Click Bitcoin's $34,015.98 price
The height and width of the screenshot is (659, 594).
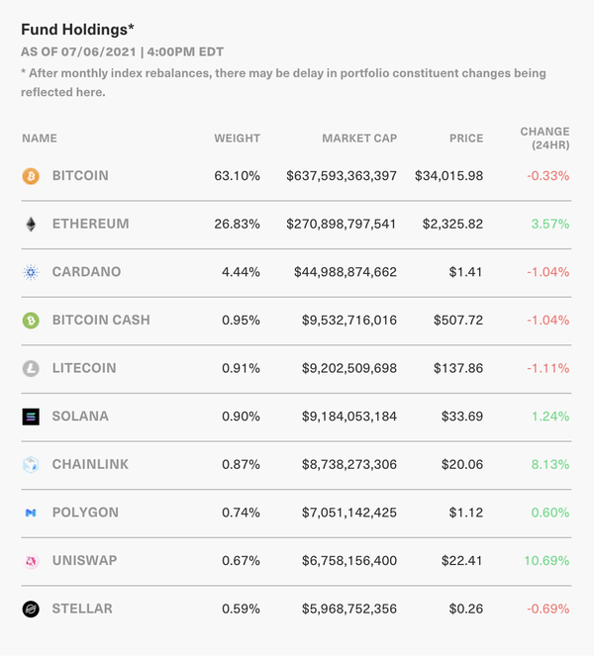449,176
